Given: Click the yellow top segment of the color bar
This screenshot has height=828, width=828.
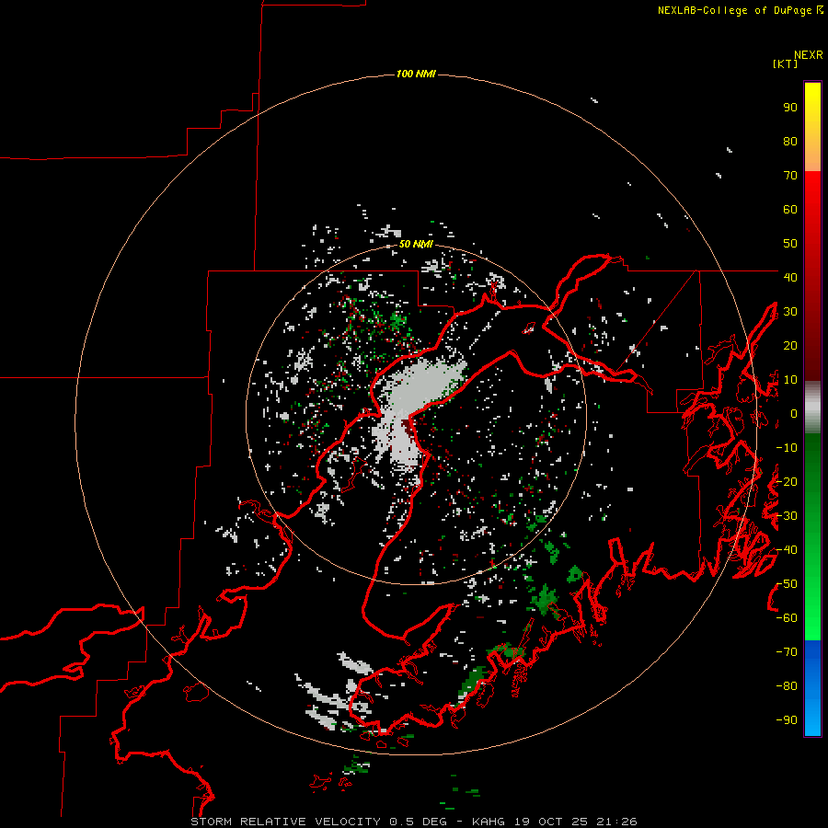Looking at the screenshot, I should click(x=812, y=127).
